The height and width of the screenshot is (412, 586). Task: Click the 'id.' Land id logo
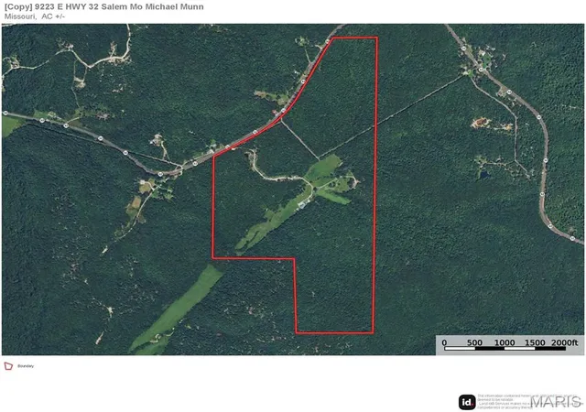467,402
